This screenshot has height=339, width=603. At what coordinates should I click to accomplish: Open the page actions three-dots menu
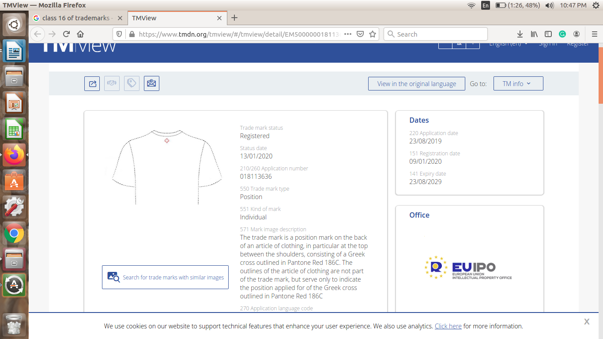pyautogui.click(x=347, y=34)
